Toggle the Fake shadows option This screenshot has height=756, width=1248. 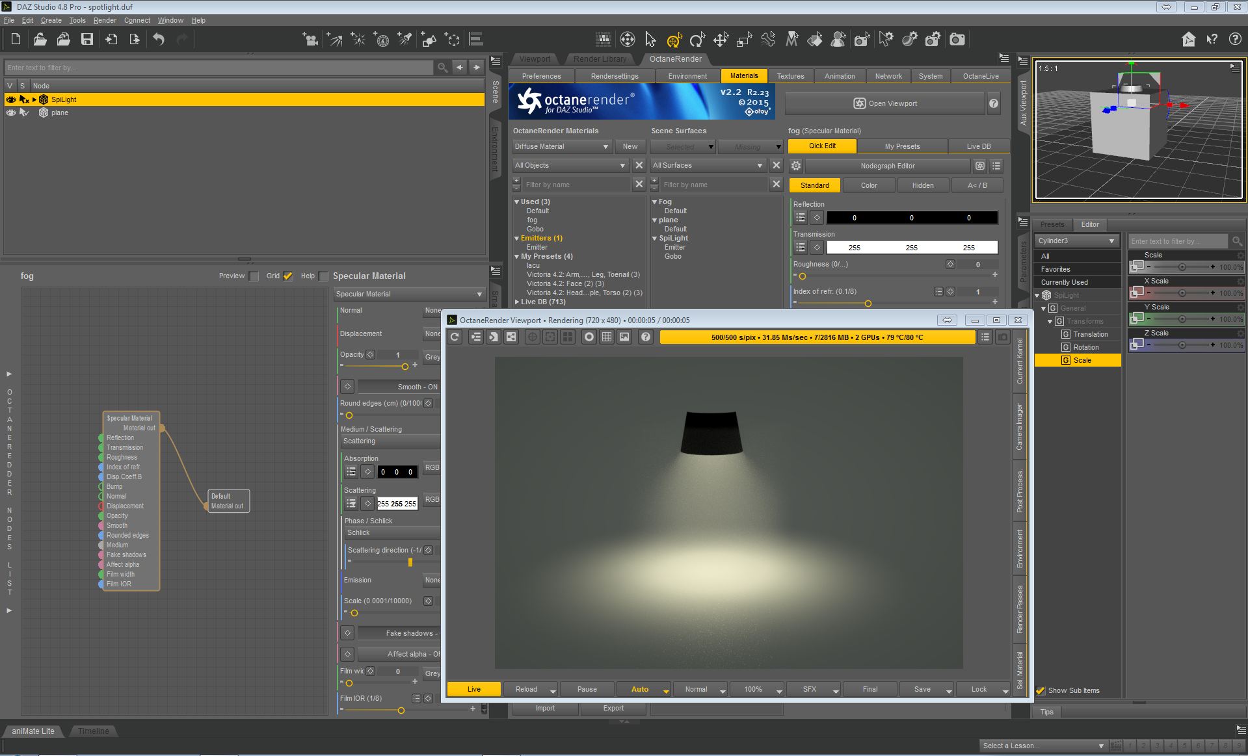399,633
